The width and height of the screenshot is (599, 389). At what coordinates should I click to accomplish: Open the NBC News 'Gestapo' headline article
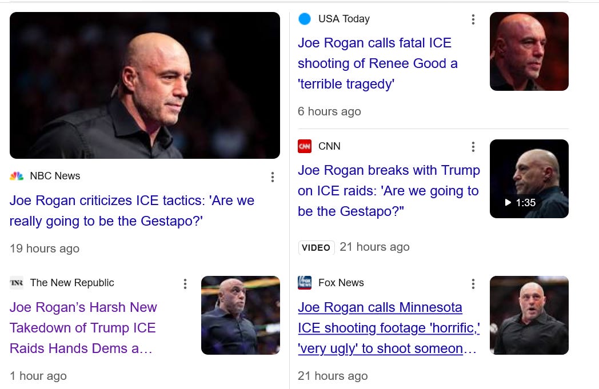[x=132, y=211]
